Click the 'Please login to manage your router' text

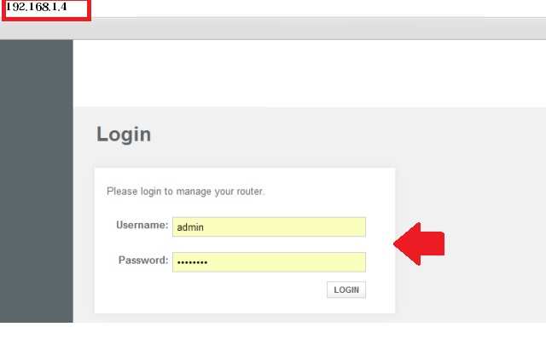pyautogui.click(x=185, y=192)
